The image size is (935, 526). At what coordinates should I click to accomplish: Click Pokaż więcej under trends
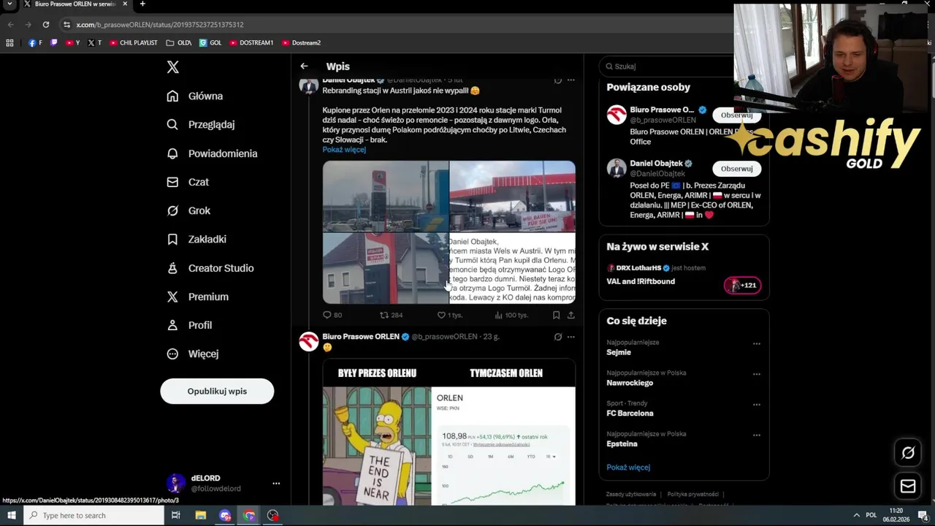point(628,468)
